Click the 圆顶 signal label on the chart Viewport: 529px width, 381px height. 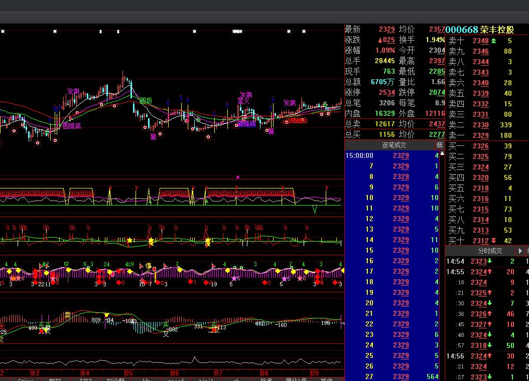[146, 101]
